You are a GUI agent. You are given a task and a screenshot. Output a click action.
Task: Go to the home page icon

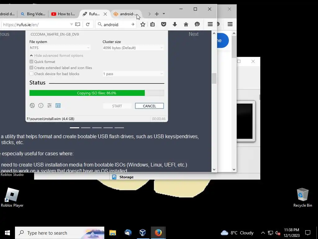[186, 24]
